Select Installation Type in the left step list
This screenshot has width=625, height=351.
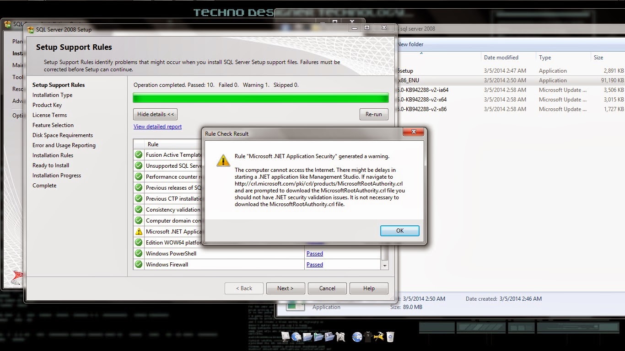click(x=53, y=95)
